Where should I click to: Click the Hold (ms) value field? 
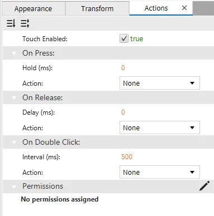[123, 68]
